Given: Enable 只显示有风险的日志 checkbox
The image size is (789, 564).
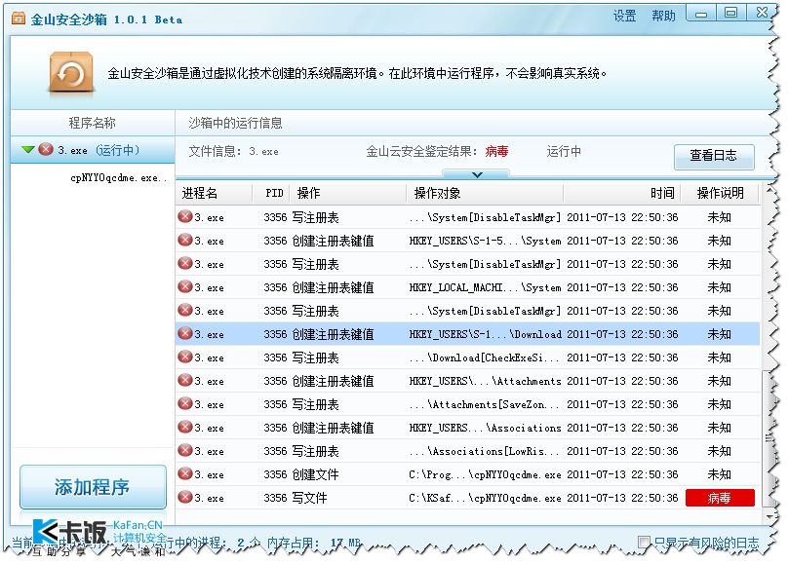Looking at the screenshot, I should point(644,543).
